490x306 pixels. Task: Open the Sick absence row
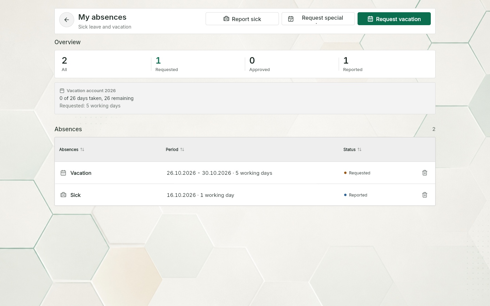[x=245, y=195]
